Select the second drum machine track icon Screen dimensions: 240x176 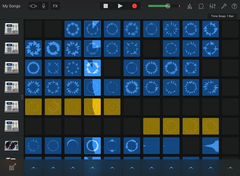click(12, 48)
